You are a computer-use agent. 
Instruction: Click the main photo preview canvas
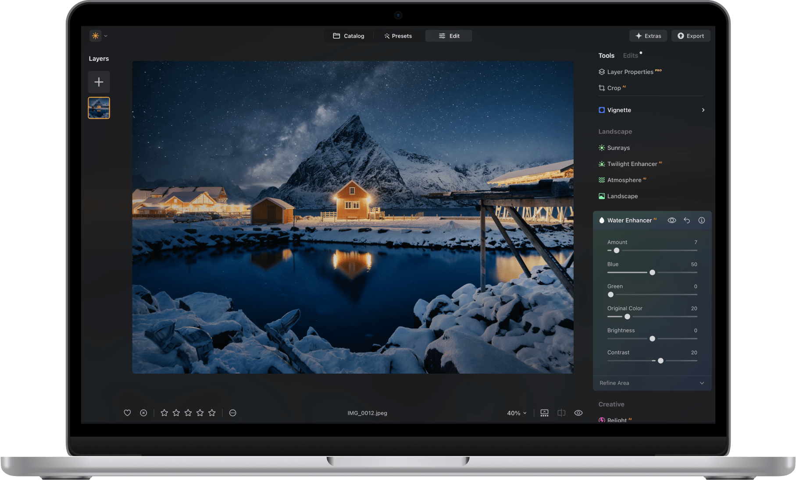tap(353, 217)
